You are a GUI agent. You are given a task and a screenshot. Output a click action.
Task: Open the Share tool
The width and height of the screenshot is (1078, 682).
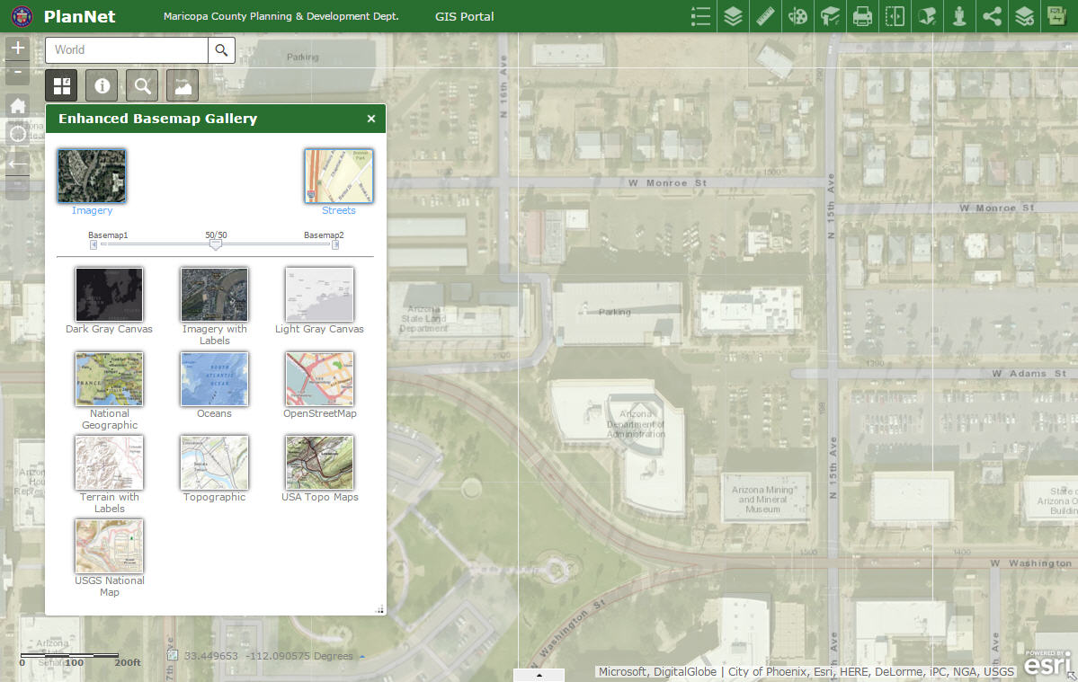(992, 16)
